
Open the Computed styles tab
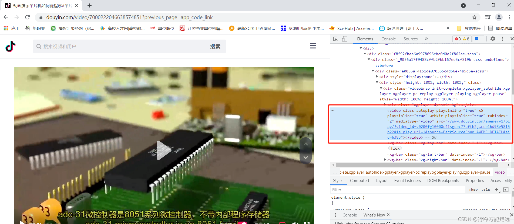point(359,181)
